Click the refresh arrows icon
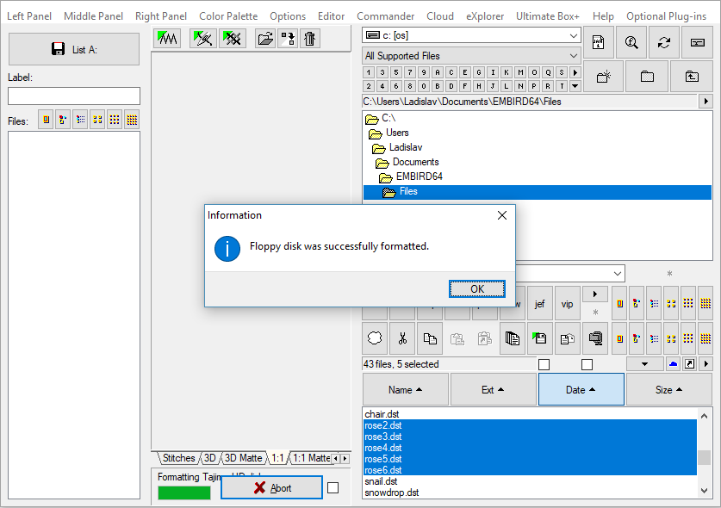This screenshot has height=508, width=721. pos(663,42)
